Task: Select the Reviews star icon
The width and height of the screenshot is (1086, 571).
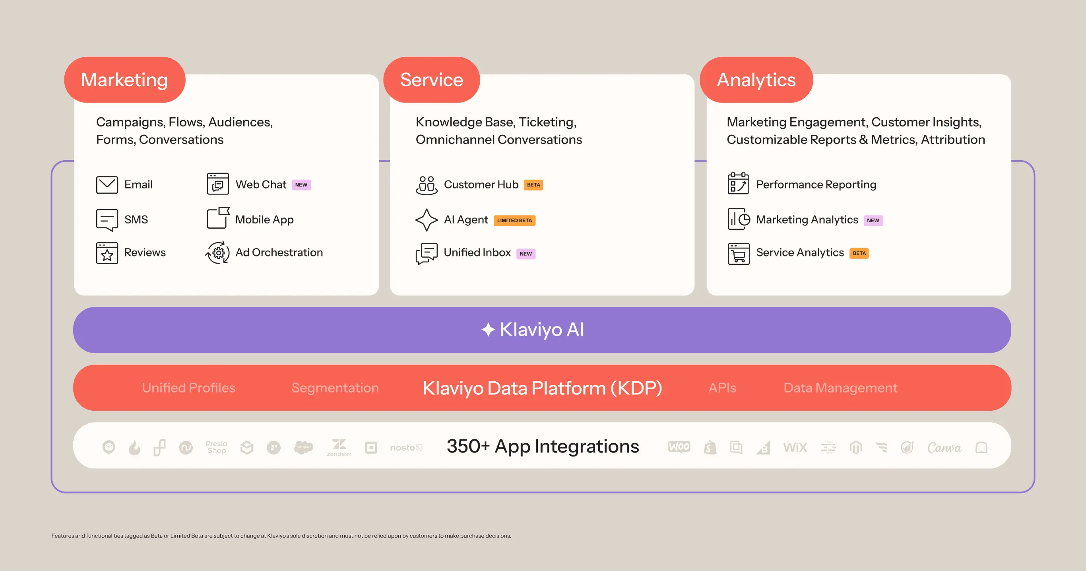Action: [x=107, y=253]
